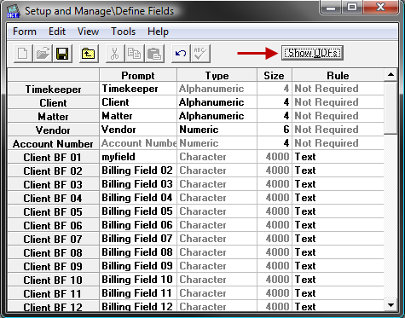Click the Paste clipboard icon
This screenshot has width=405, height=318.
click(x=154, y=54)
